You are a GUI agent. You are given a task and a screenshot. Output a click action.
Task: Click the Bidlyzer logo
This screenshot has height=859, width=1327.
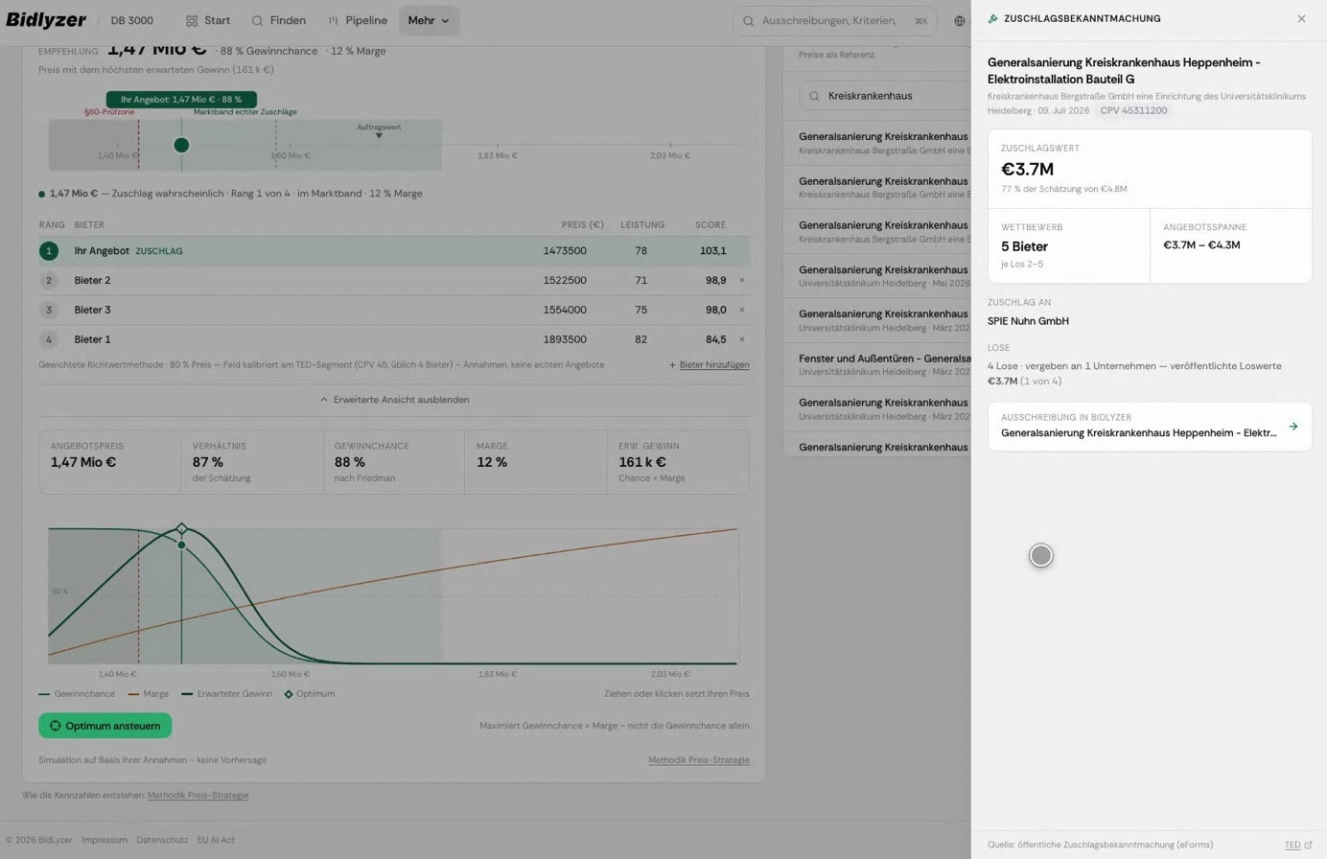point(46,20)
